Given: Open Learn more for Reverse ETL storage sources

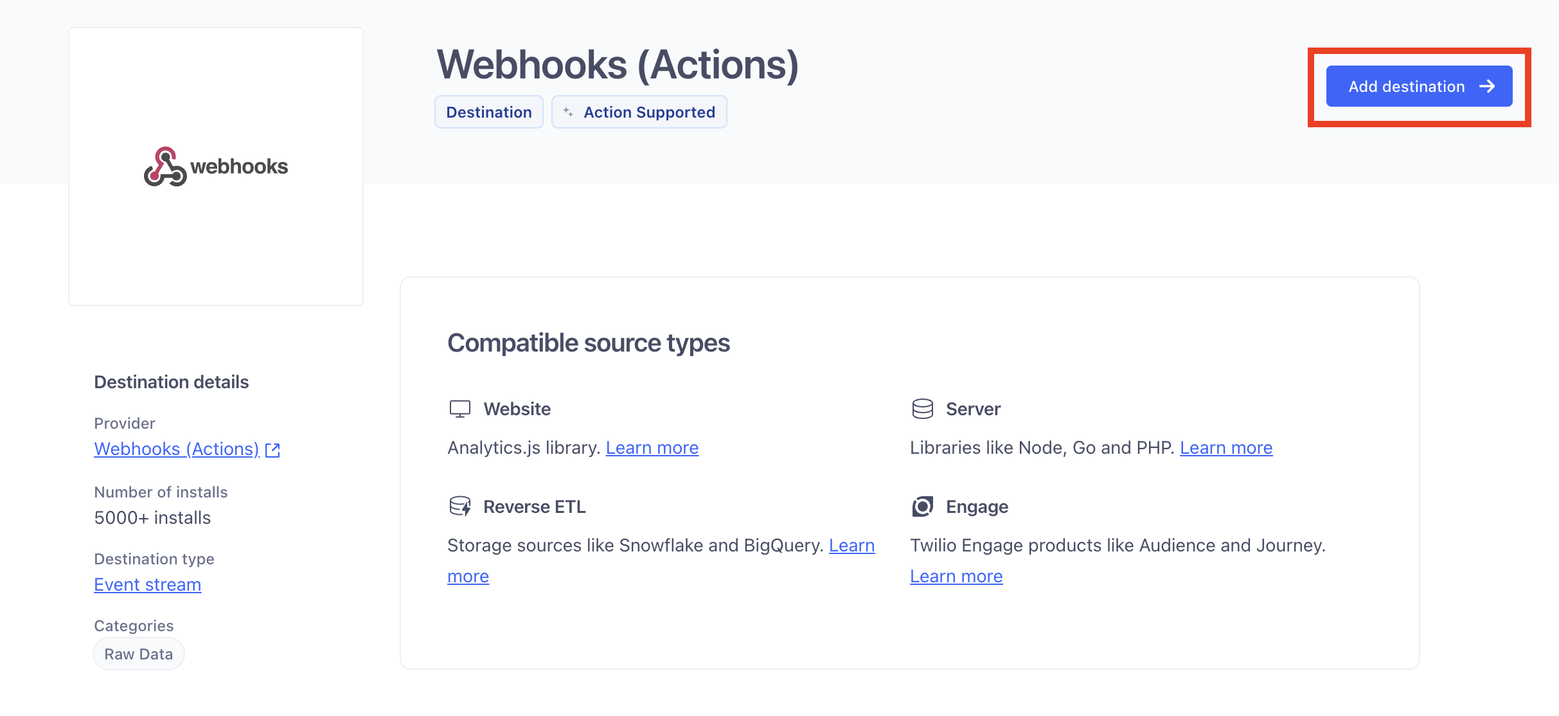Looking at the screenshot, I should [851, 545].
